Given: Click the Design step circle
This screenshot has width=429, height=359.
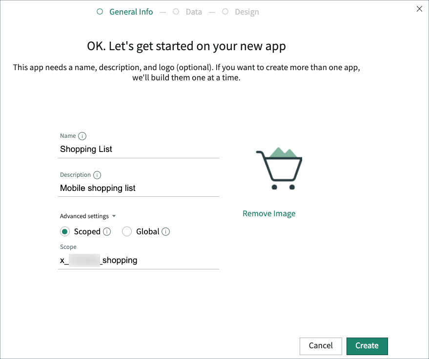Looking at the screenshot, I should click(x=225, y=11).
